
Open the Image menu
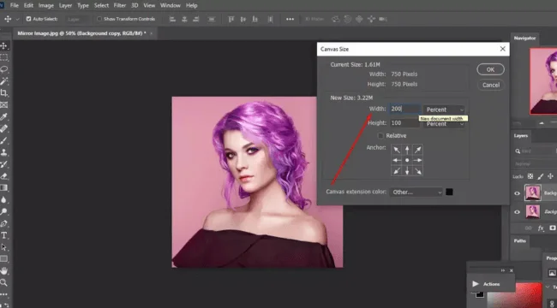pyautogui.click(x=46, y=5)
